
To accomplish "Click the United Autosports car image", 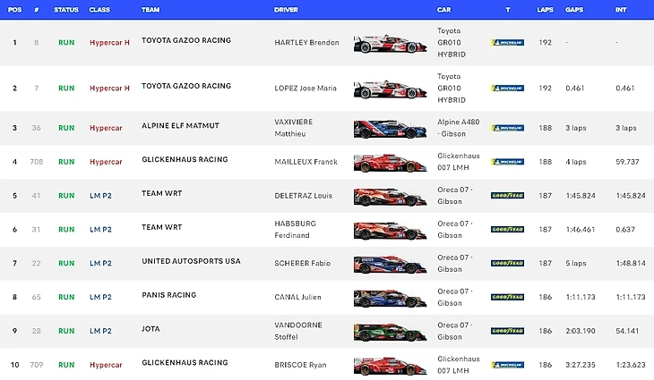I will 390,264.
